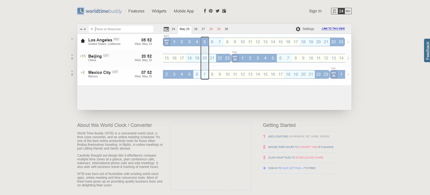This screenshot has height=195, width=430.
Task: Select date tab 24
Action: (x=173, y=29)
